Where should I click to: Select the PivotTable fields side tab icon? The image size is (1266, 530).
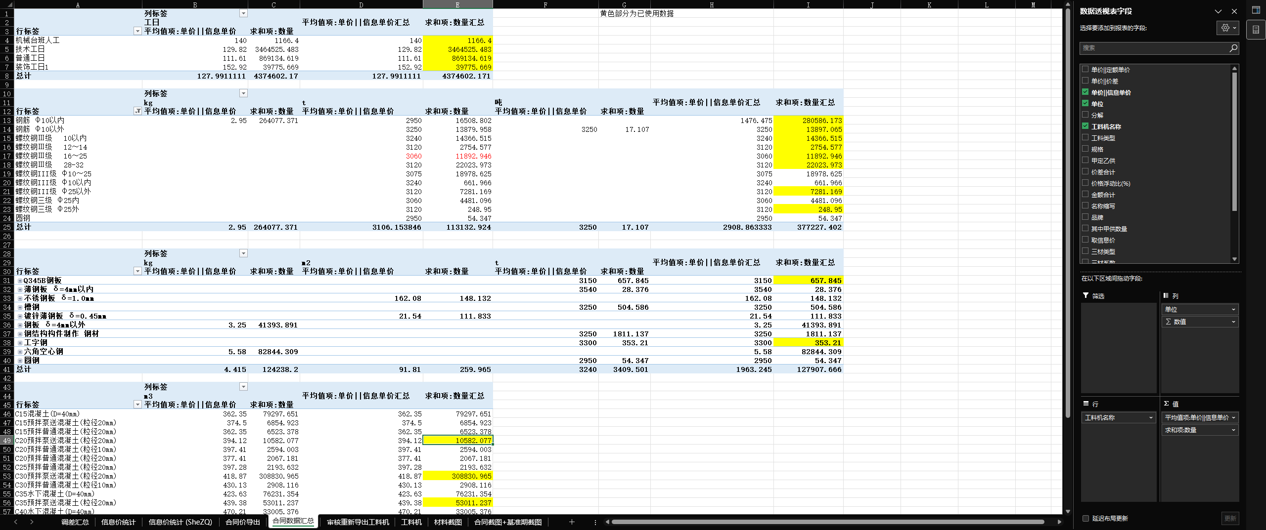pyautogui.click(x=1256, y=30)
